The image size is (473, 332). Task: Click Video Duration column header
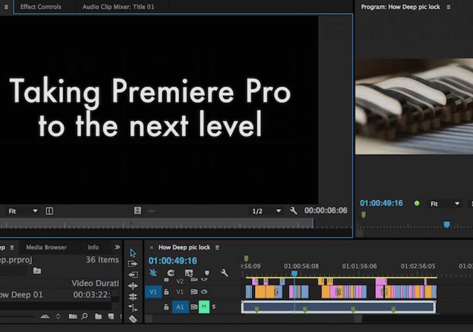[95, 283]
